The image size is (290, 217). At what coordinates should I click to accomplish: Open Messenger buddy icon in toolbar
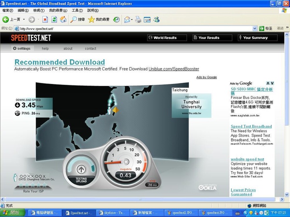point(156,19)
